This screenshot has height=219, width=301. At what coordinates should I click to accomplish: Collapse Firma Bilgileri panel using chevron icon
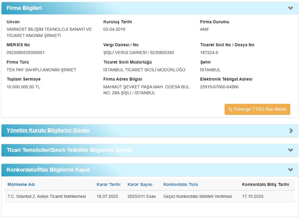290,8
